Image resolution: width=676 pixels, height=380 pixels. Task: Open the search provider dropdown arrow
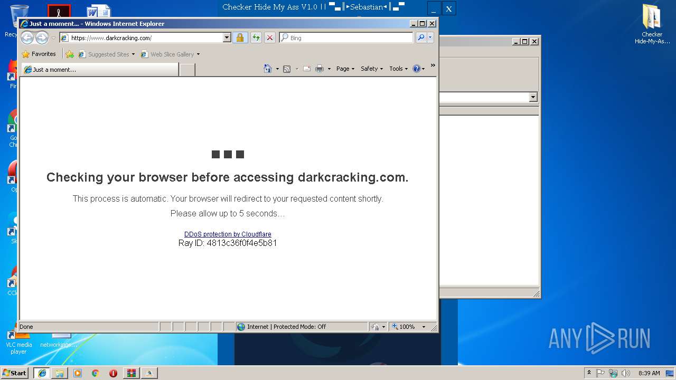coord(430,37)
